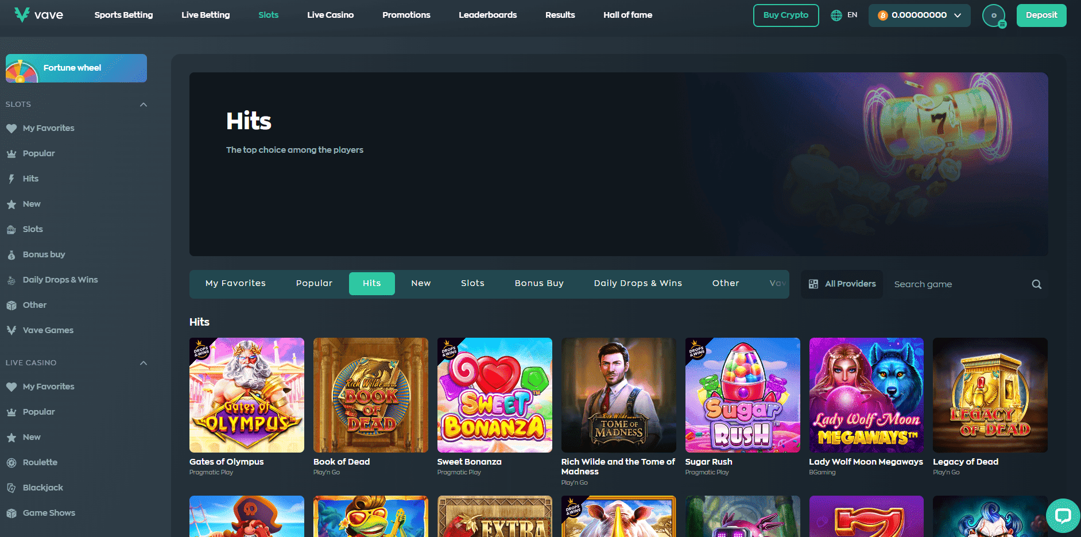Click the Roulette wheel icon
The width and height of the screenshot is (1081, 537).
(x=11, y=463)
